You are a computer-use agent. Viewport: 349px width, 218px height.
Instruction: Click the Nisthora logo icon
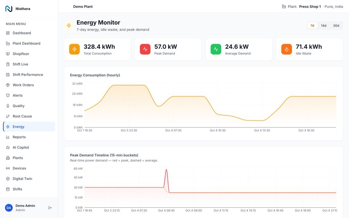pos(9,9)
